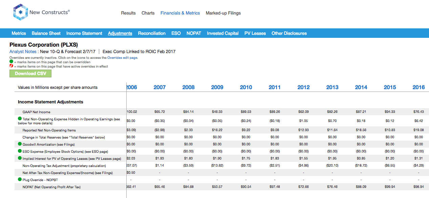Click 2016 GAAP Net Income value $76.43
The height and width of the screenshot is (198, 429).
pyautogui.click(x=419, y=112)
